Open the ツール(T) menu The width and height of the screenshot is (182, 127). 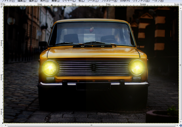[x=93, y=1]
